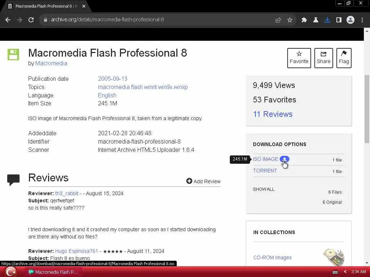The width and height of the screenshot is (370, 277).
Task: Click the Add Review link text
Action: tap(207, 181)
